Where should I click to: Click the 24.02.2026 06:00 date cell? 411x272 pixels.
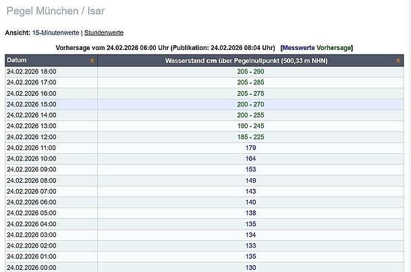(x=32, y=202)
